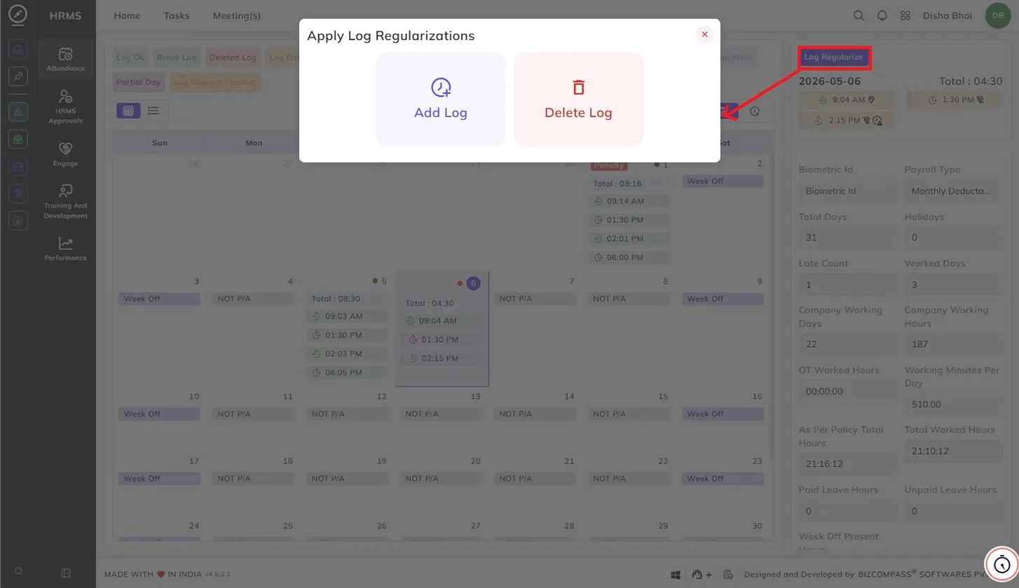Click the Total Worked Hours value 21:10:12
This screenshot has height=588, width=1019.
click(954, 450)
